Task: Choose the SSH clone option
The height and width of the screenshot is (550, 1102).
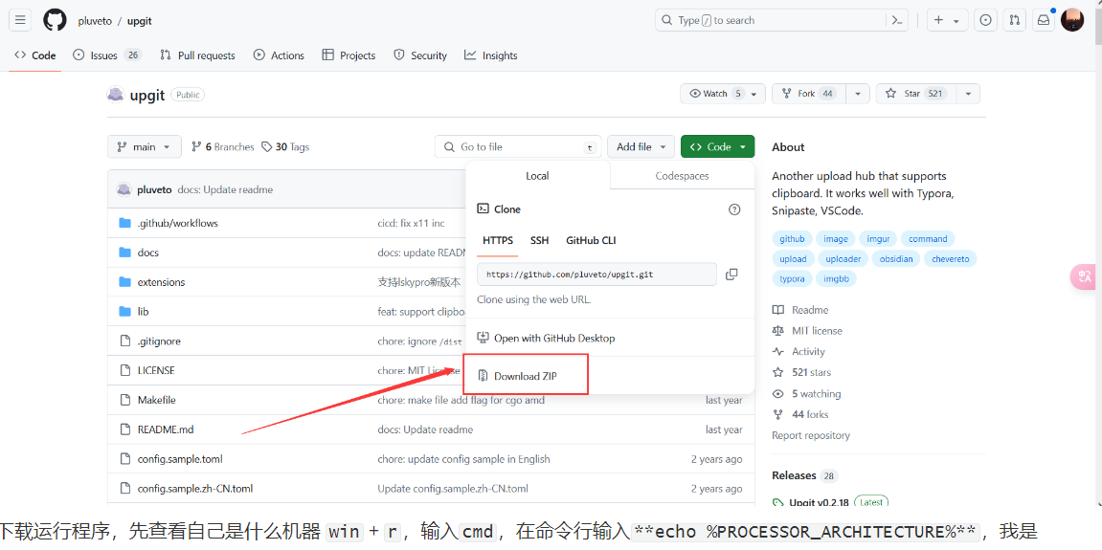Action: click(x=540, y=240)
